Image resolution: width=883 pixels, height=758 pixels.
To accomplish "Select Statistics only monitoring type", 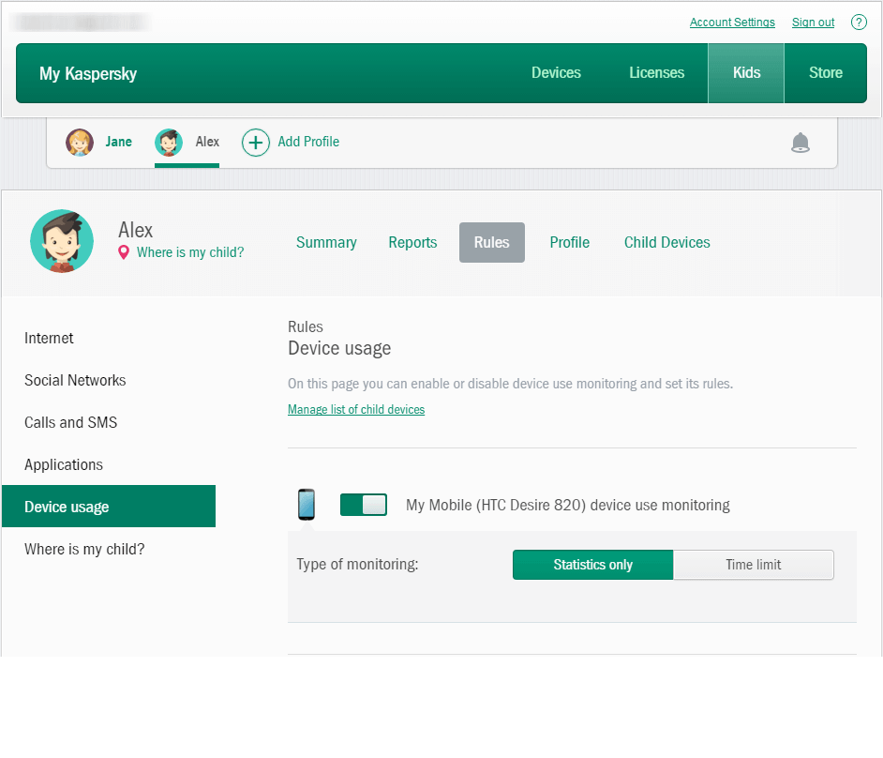I will [x=592, y=564].
